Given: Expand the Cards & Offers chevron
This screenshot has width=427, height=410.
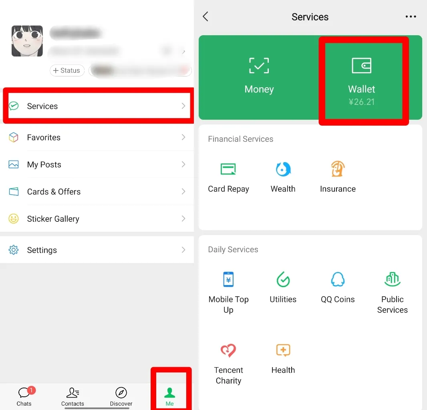Looking at the screenshot, I should 183,191.
